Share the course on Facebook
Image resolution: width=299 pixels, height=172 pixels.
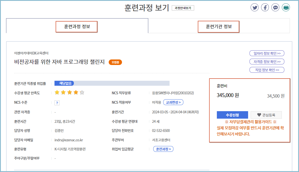tap(265, 7)
